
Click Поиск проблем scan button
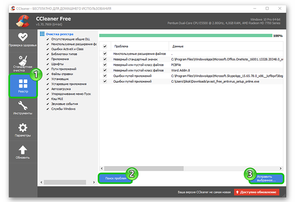(115, 178)
